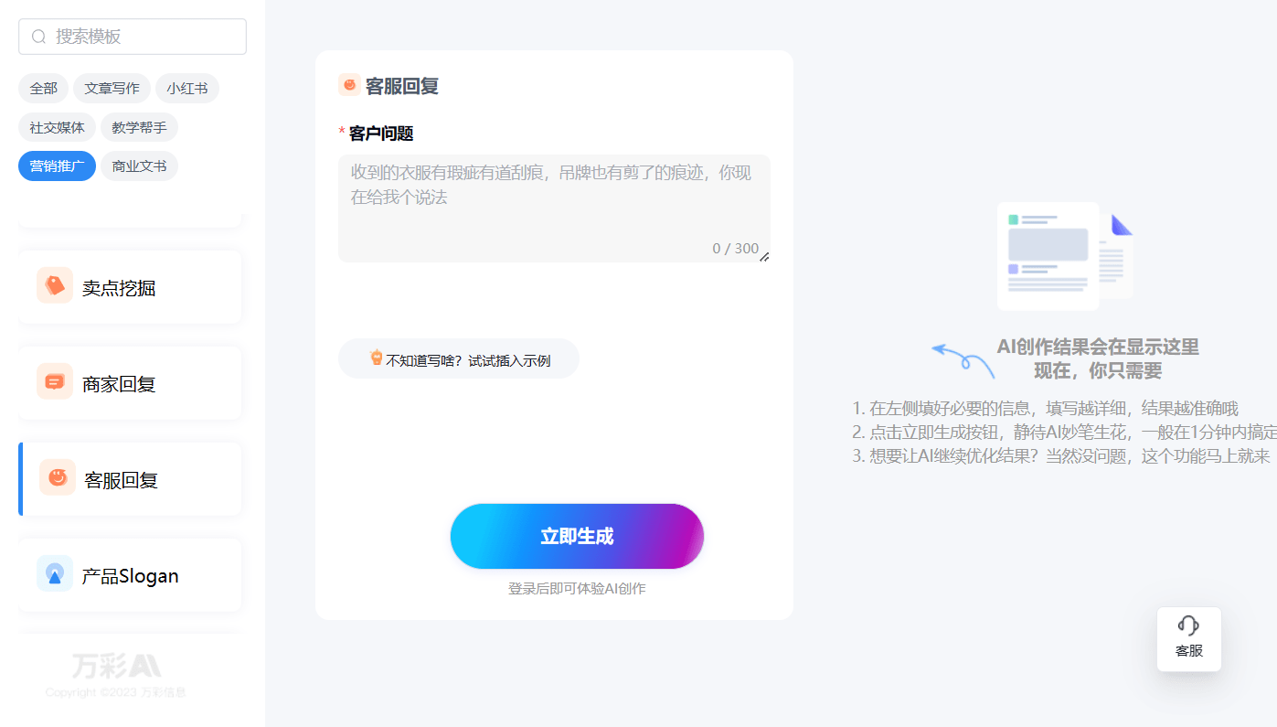
Task: Choose the 社交媒体 category filter
Action: [57, 127]
